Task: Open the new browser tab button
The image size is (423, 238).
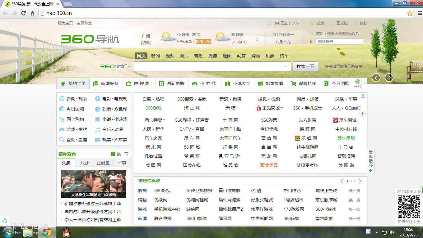Action: pyautogui.click(x=68, y=4)
